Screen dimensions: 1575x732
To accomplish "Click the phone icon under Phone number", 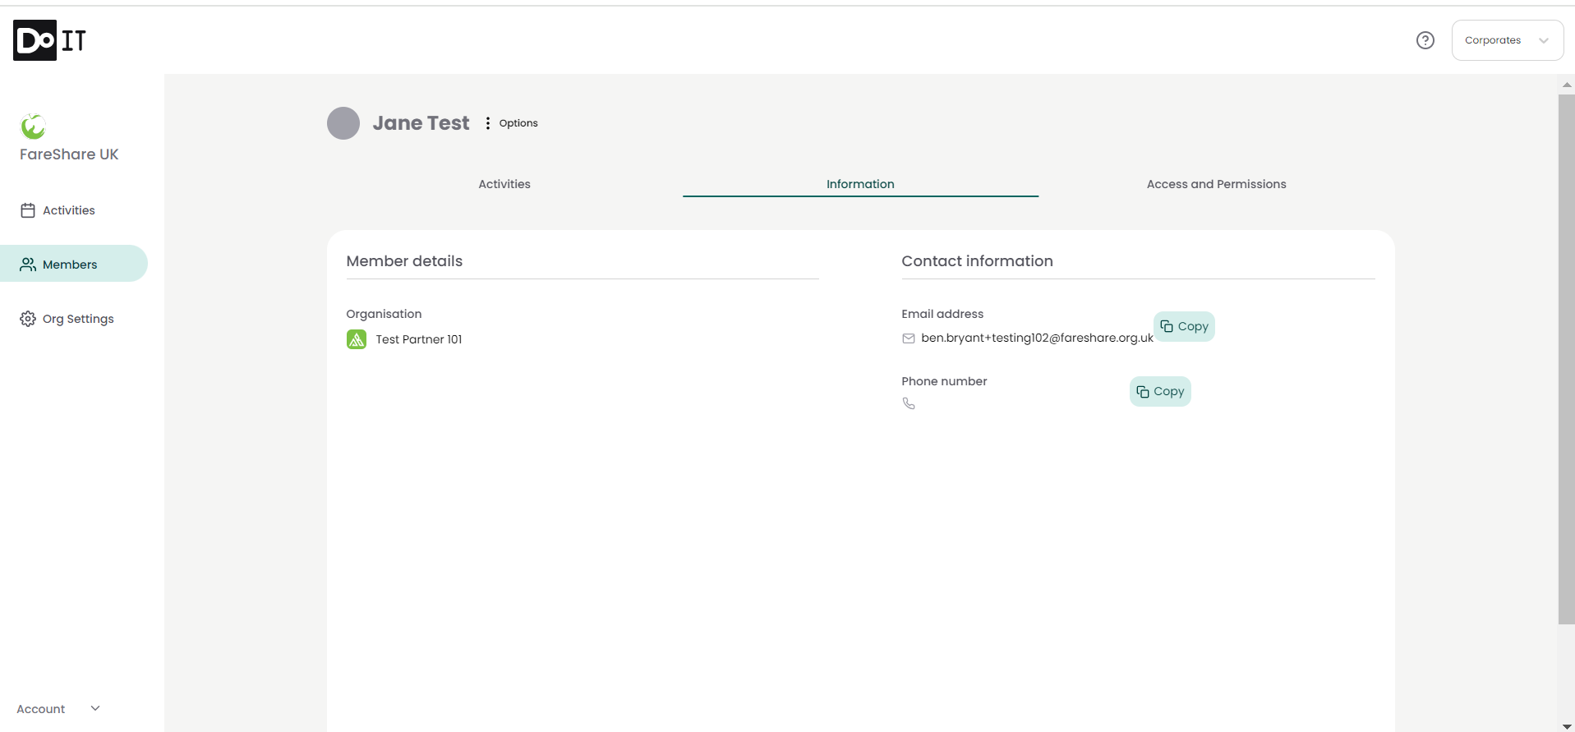I will pos(909,403).
